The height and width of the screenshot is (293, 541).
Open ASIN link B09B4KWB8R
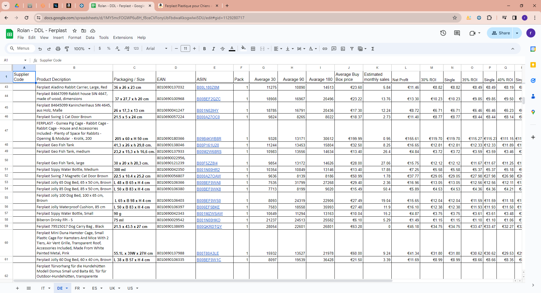coord(209,139)
